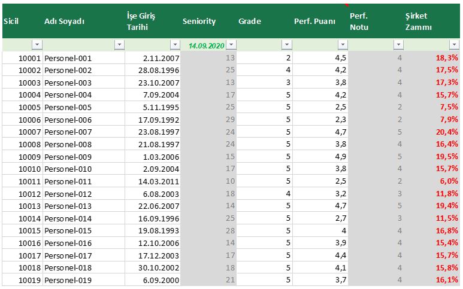Click Sicil cell 10007
Viewport: 463px width, 289px height.
click(x=22, y=132)
